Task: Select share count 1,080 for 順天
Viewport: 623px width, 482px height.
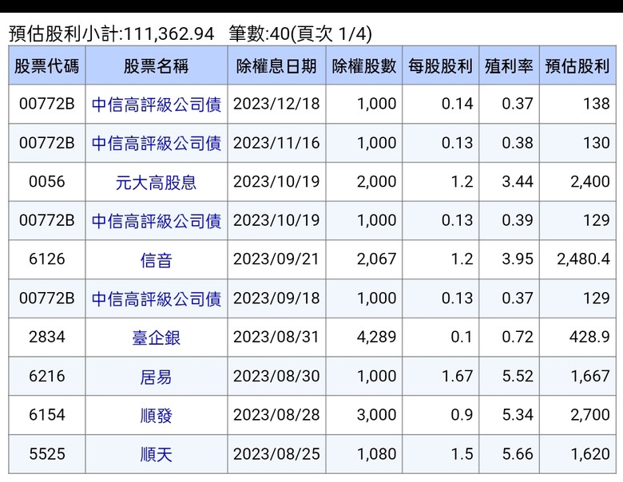Action: tap(377, 454)
